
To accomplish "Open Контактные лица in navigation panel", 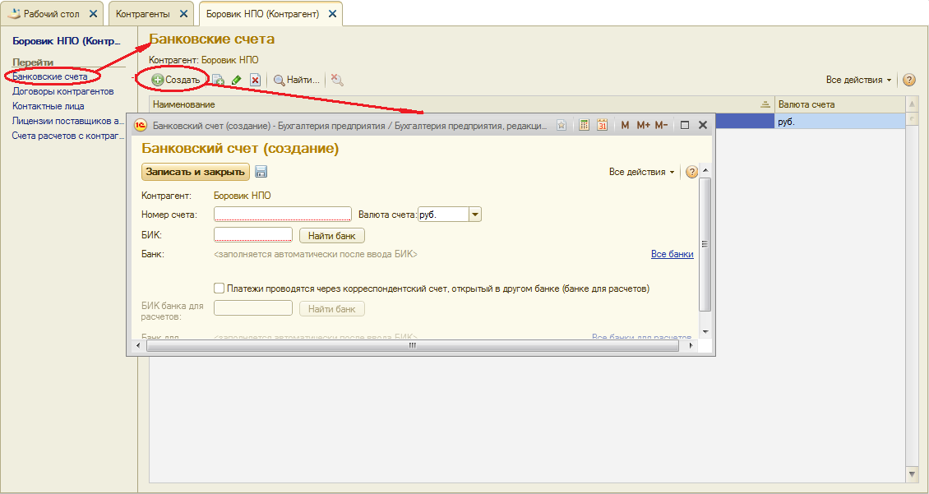I will (48, 106).
